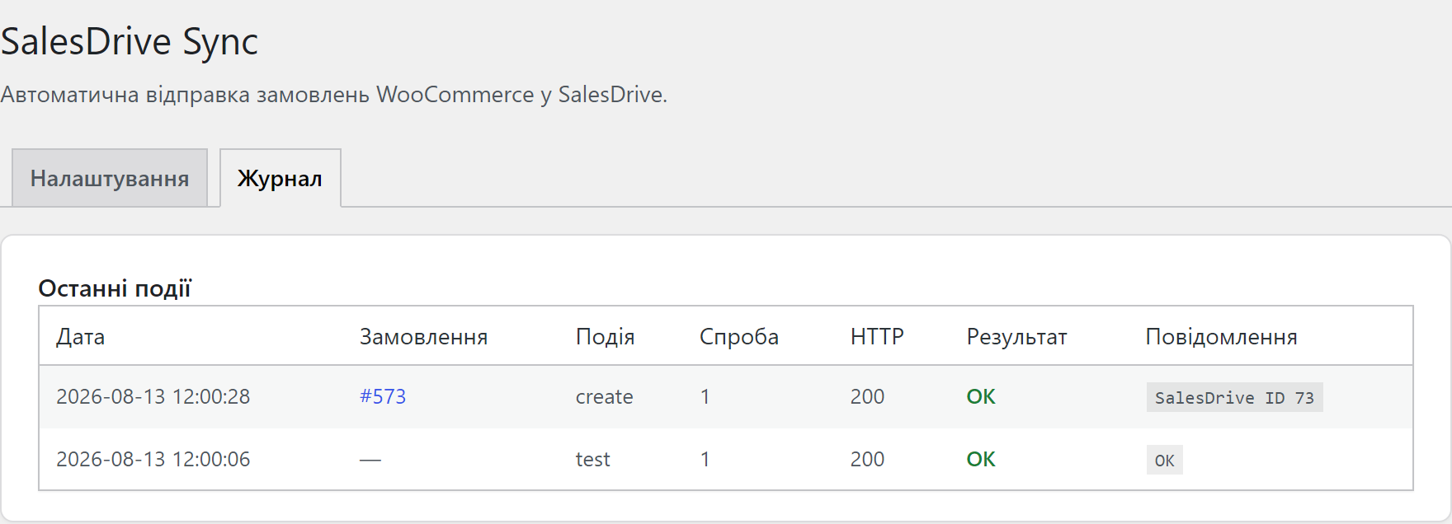Click the Останні події heading
The height and width of the screenshot is (524, 1452).
tap(115, 288)
